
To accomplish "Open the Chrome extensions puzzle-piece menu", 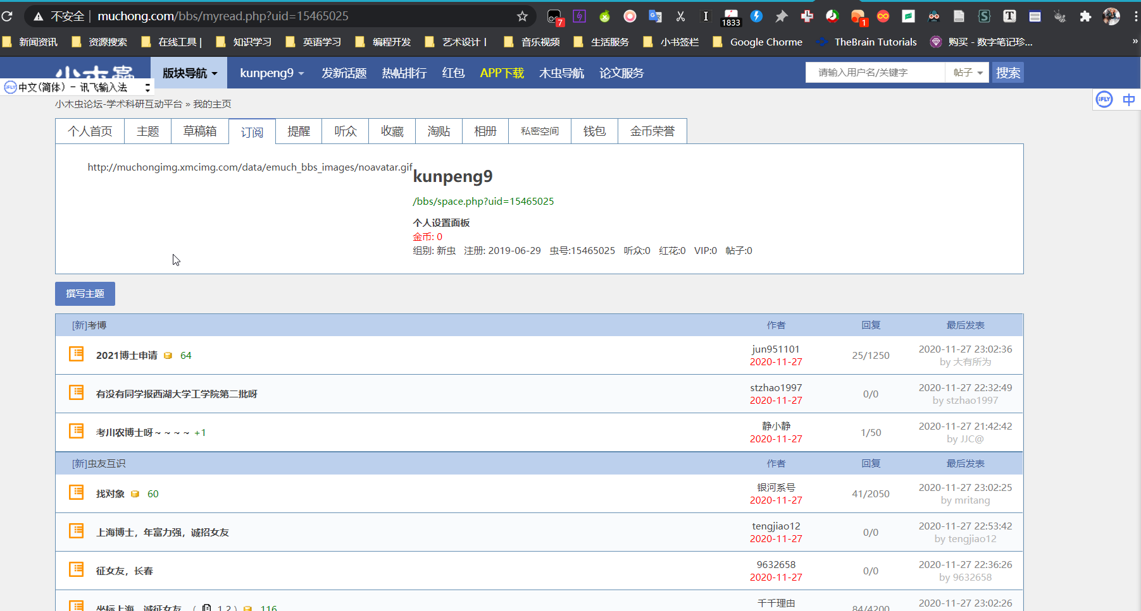I will pos(1085,16).
